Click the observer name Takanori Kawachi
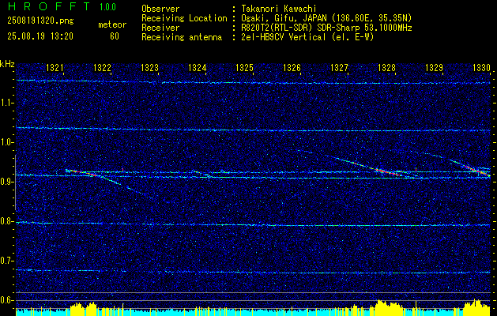497x316 pixels. tap(279, 9)
